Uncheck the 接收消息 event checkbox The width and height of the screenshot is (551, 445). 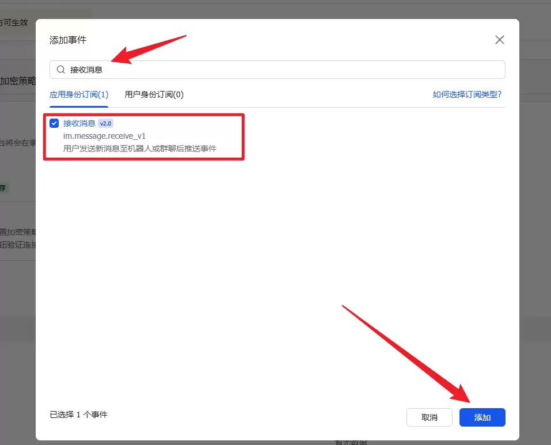(54, 123)
